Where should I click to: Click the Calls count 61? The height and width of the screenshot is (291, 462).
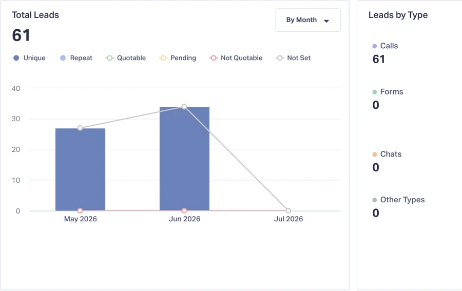[379, 59]
